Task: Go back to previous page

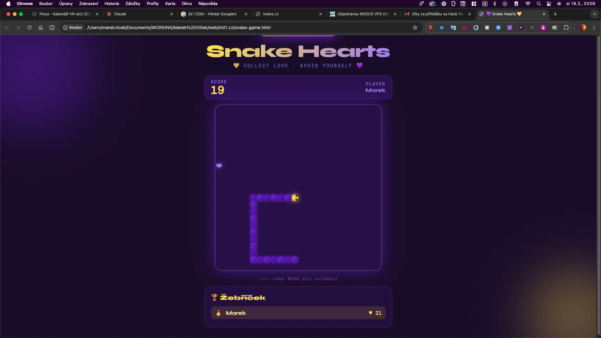Action: (x=7, y=28)
